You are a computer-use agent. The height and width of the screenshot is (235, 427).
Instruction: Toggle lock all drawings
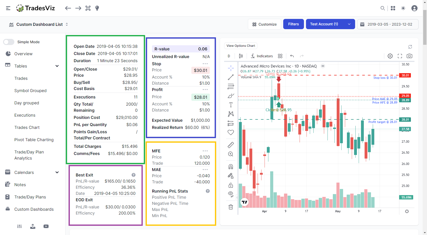point(231,185)
